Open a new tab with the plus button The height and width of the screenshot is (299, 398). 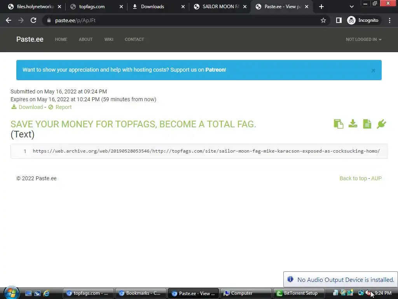321,7
